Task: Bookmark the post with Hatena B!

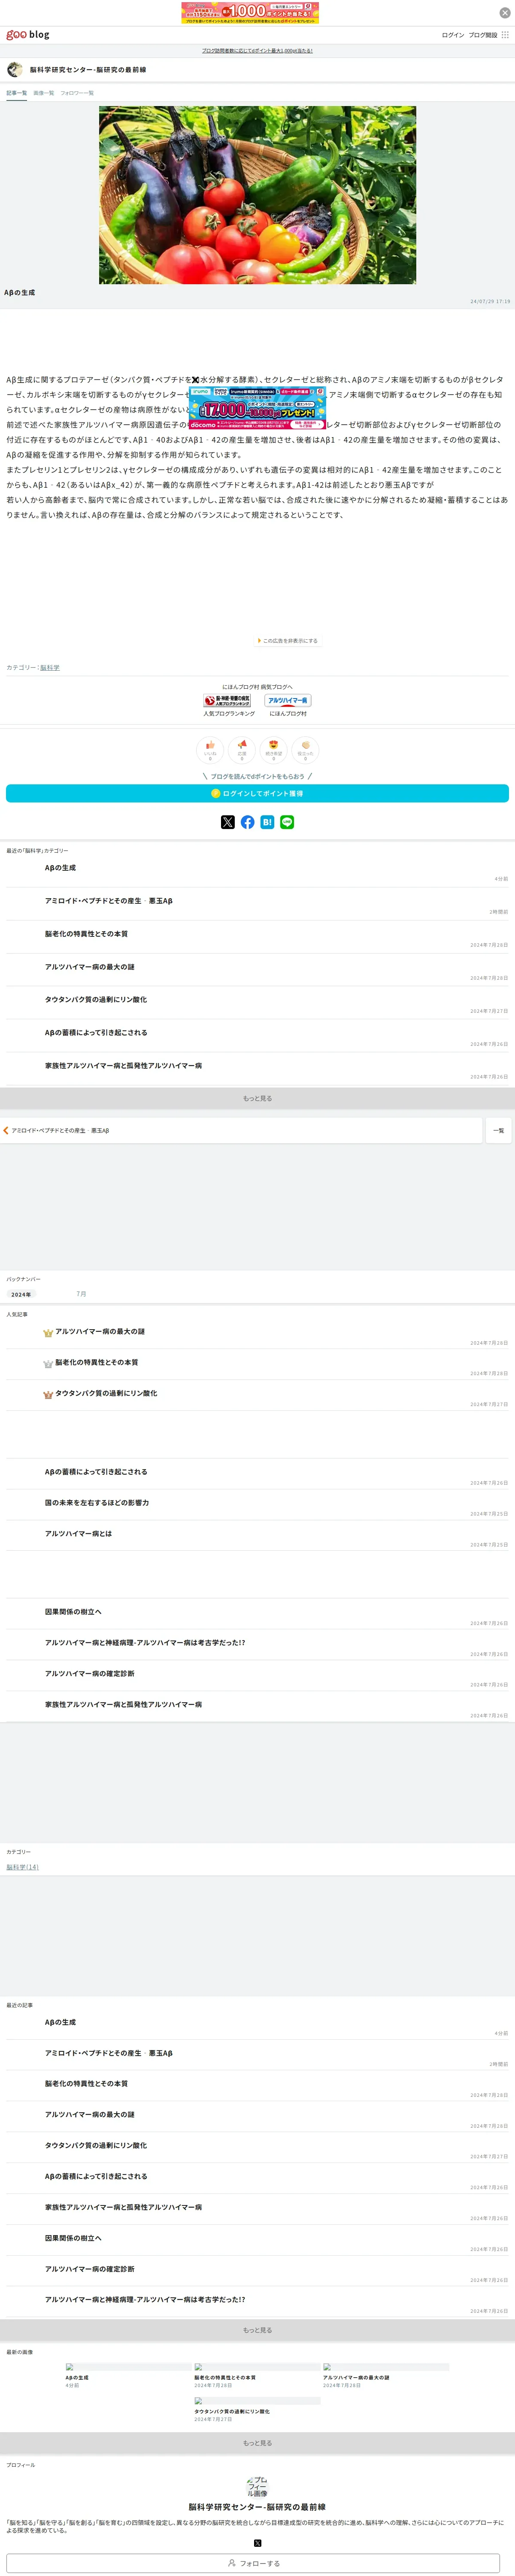Action: point(267,822)
